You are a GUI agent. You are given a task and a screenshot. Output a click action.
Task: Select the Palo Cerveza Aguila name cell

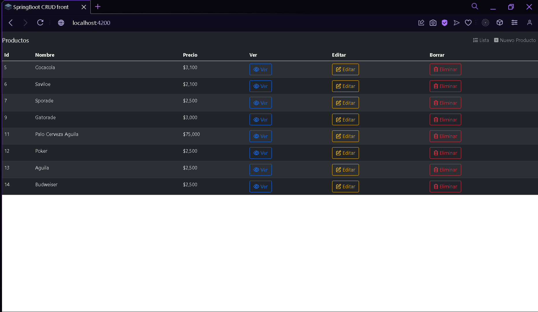click(57, 134)
